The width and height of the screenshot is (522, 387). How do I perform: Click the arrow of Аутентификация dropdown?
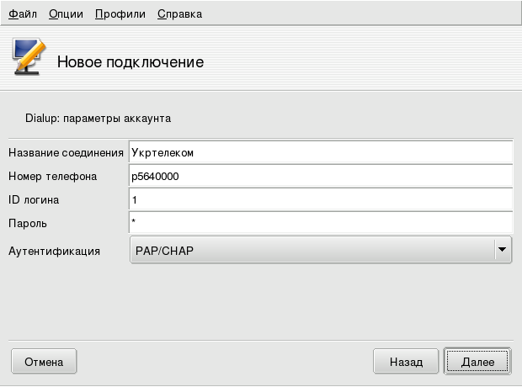tap(502, 250)
